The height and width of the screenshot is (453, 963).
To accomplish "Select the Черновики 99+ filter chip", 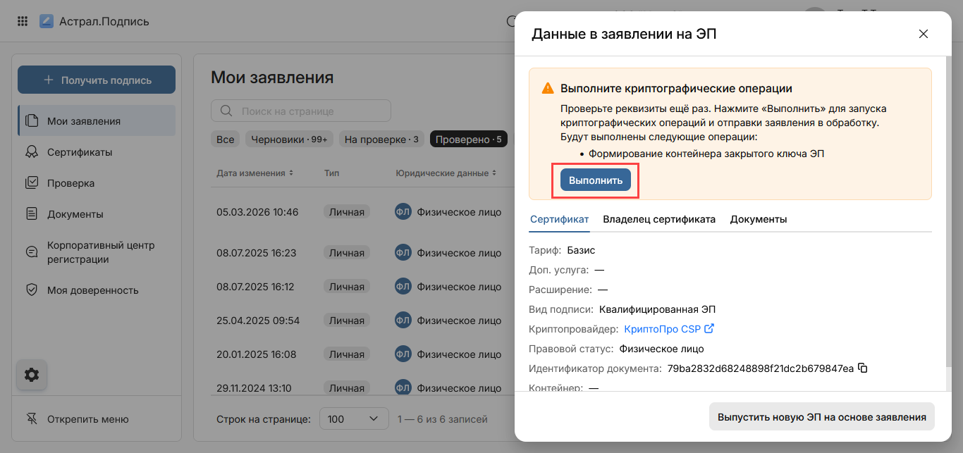I will 289,139.
